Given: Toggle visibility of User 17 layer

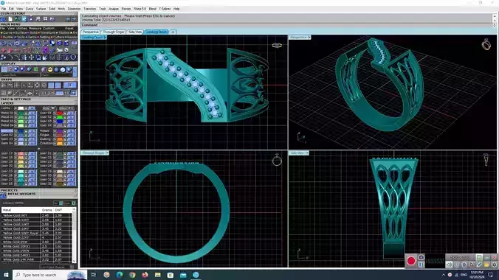Looking at the screenshot, I should pos(16,153).
